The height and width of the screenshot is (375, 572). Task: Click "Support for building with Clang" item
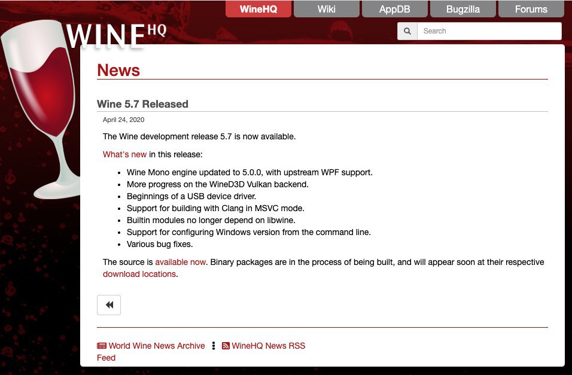coord(215,208)
